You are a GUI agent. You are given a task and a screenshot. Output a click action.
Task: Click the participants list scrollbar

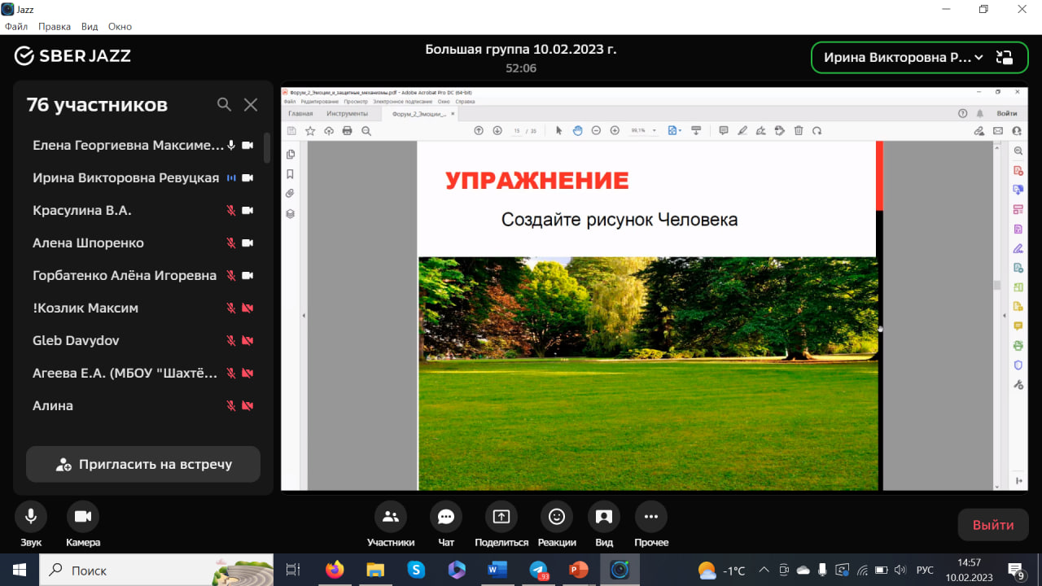tap(267, 148)
